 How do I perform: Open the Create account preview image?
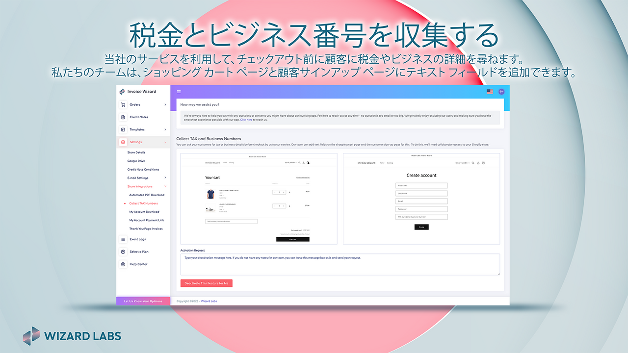[x=421, y=199]
